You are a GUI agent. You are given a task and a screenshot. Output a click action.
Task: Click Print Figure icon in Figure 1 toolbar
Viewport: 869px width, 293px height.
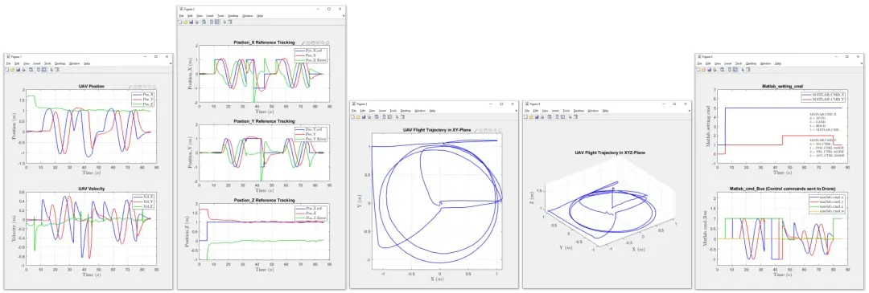pos(24,70)
